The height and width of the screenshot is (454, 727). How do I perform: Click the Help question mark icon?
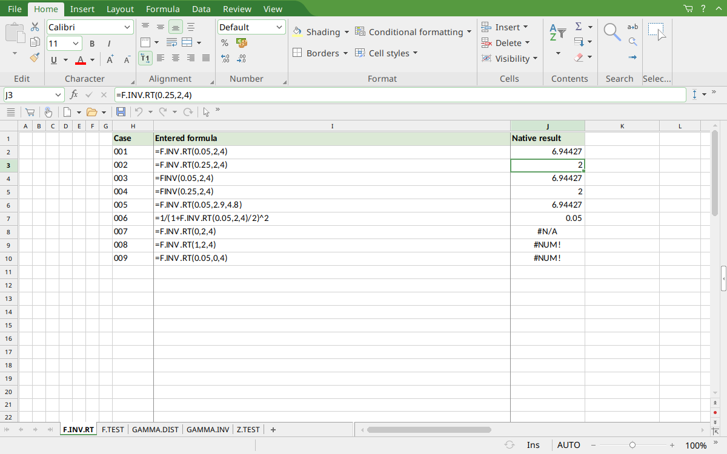pos(703,8)
